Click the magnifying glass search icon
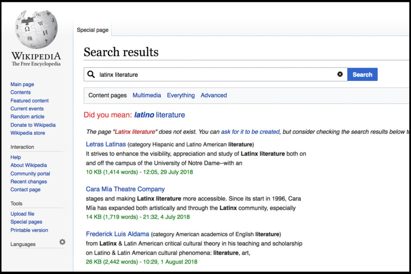411x274 pixels. coord(91,74)
